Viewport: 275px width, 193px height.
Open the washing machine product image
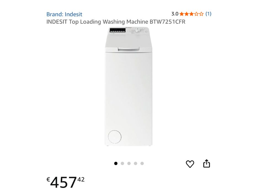tap(129, 86)
